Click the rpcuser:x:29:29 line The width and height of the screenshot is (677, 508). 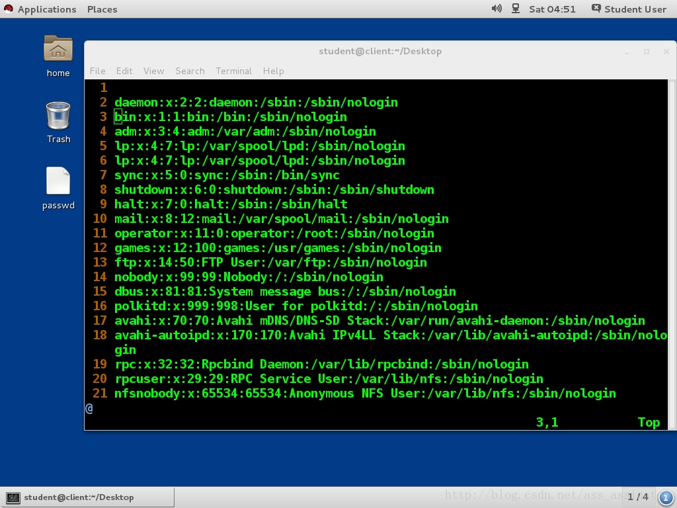[x=329, y=379]
